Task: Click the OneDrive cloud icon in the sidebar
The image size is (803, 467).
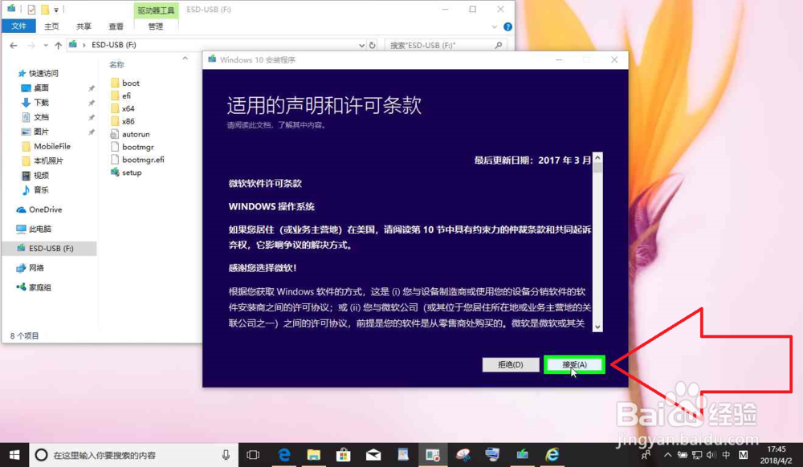Action: click(22, 209)
